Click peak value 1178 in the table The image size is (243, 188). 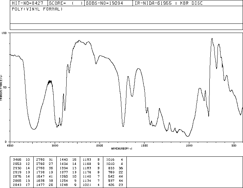tap(87, 172)
